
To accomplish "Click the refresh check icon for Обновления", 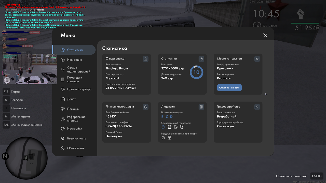I will [63, 148].
